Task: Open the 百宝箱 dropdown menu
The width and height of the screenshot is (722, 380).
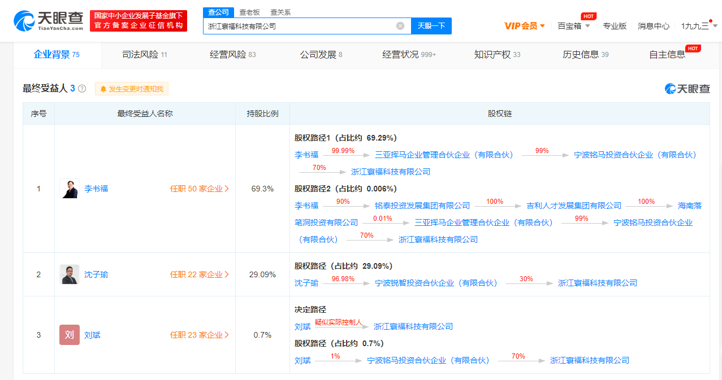Action: pyautogui.click(x=574, y=26)
